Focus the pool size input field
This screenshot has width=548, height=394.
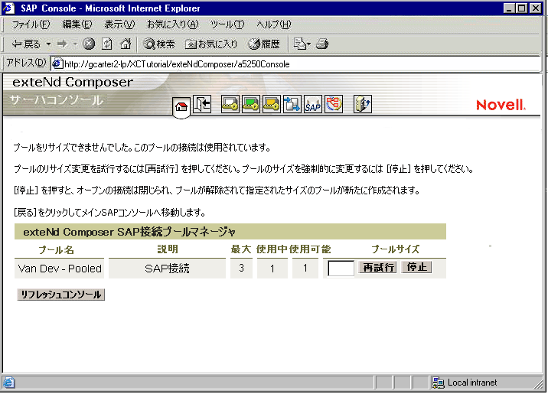[341, 269]
